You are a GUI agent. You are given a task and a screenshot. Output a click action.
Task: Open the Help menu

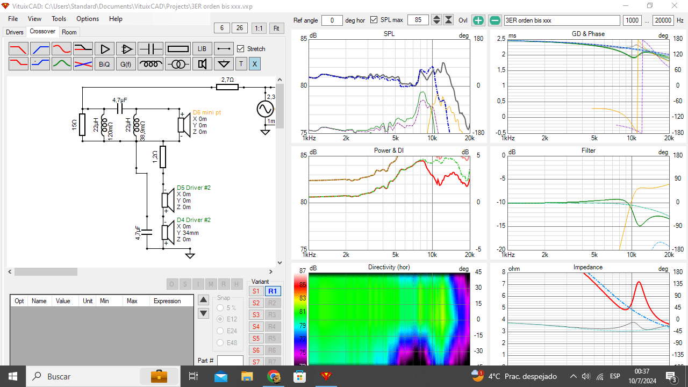116,18
